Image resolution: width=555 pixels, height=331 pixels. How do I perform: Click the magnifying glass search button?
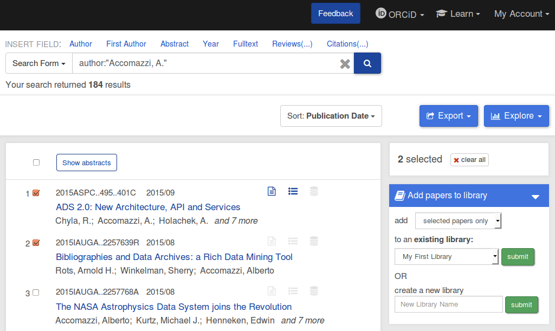367,63
